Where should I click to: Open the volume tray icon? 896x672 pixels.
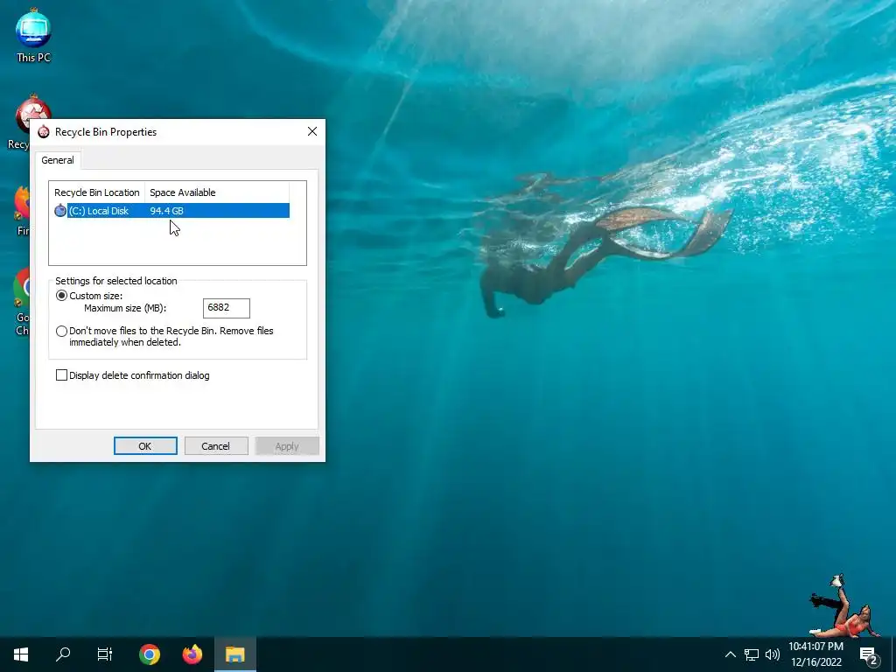(773, 654)
